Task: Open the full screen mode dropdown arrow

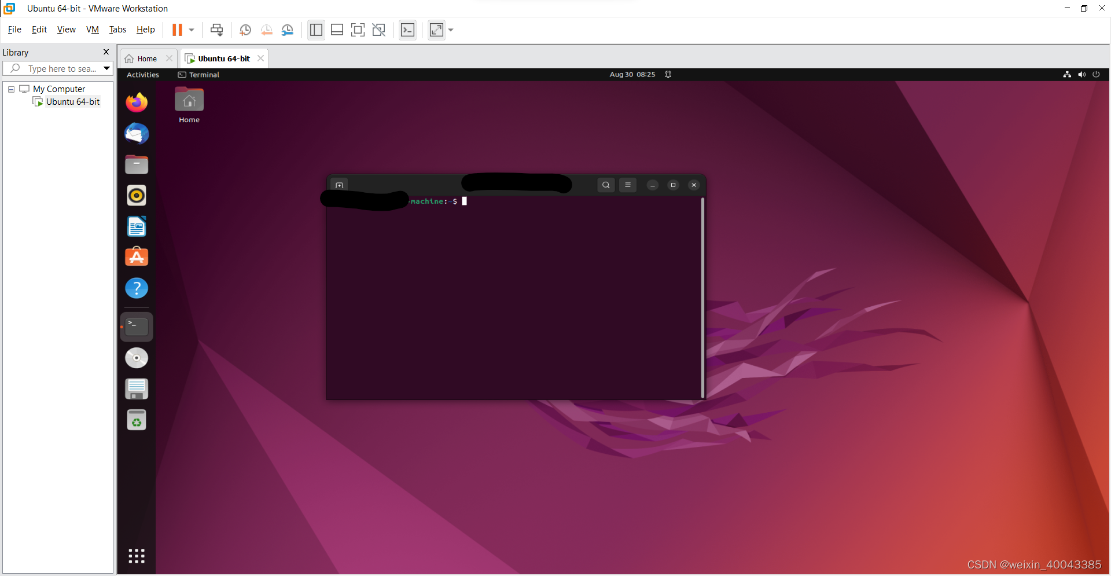Action: pyautogui.click(x=451, y=30)
